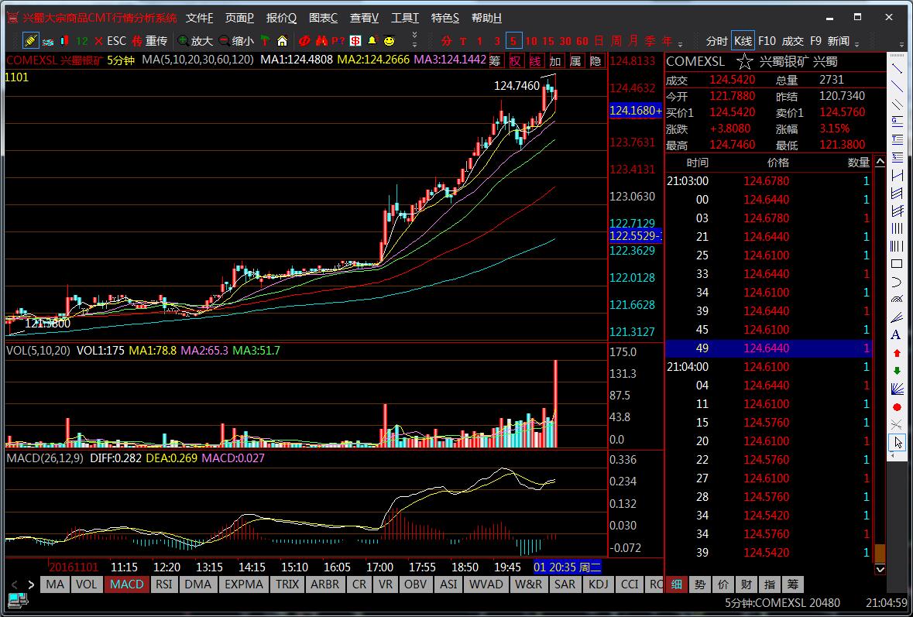Click the yellow smiley face icon
This screenshot has width=913, height=617.
pos(389,41)
